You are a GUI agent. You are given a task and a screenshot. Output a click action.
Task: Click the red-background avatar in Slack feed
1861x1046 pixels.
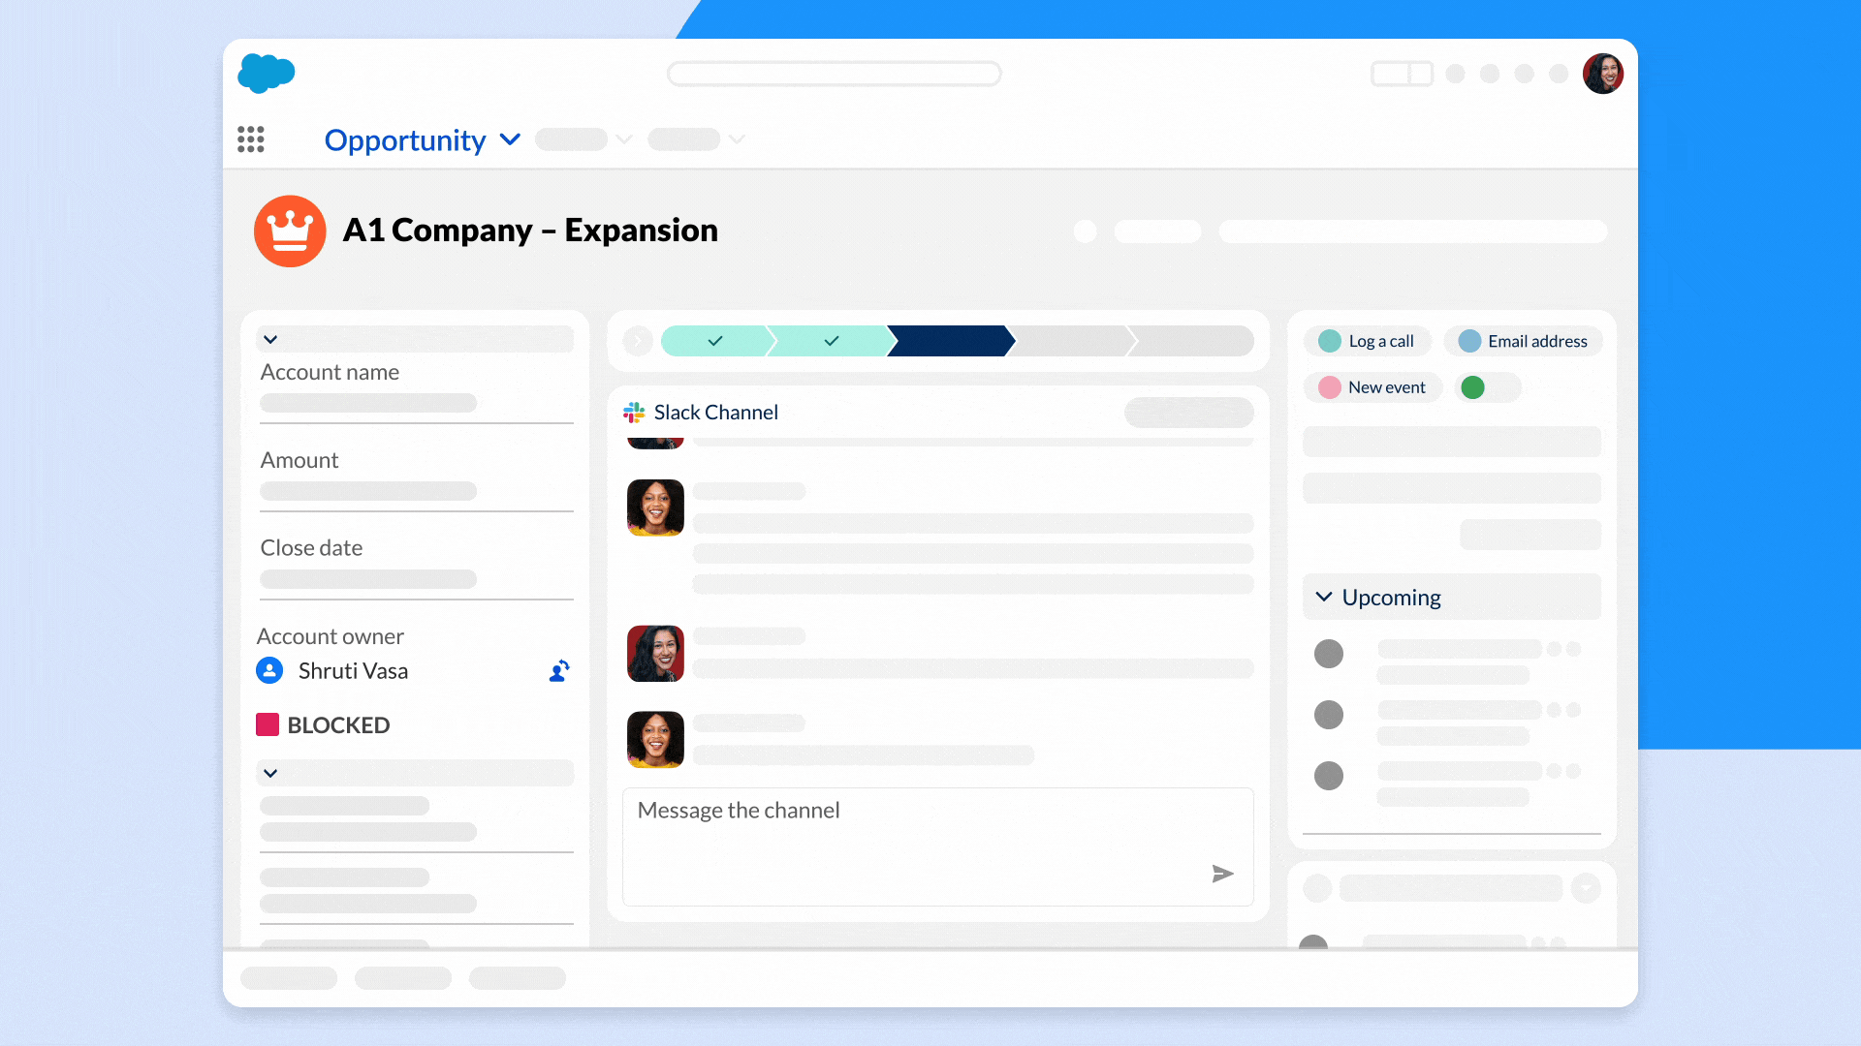[655, 653]
